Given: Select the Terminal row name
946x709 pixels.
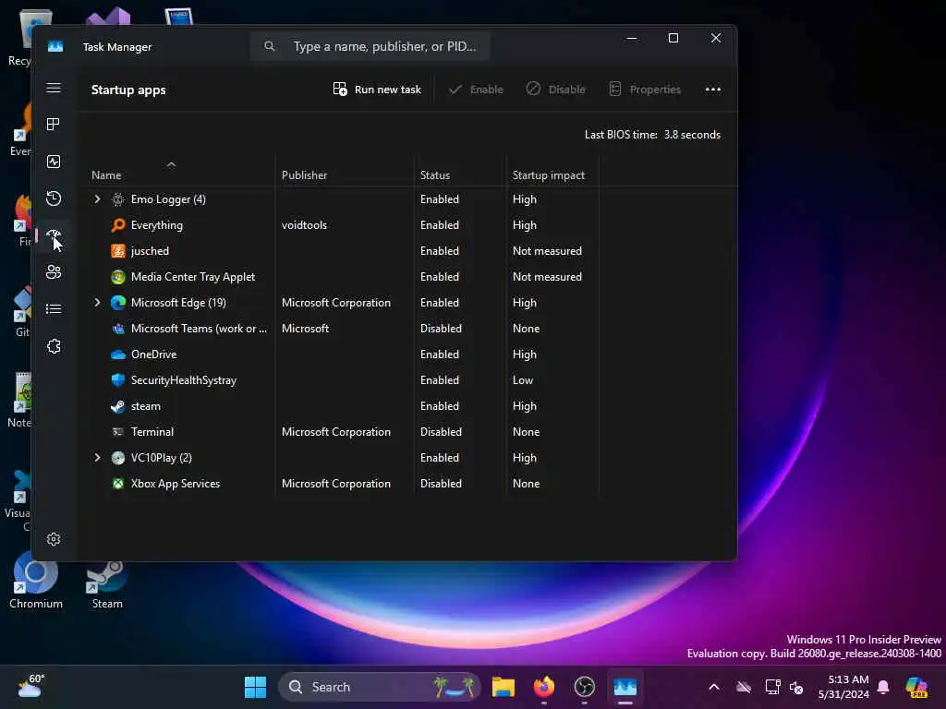Looking at the screenshot, I should pyautogui.click(x=152, y=432).
